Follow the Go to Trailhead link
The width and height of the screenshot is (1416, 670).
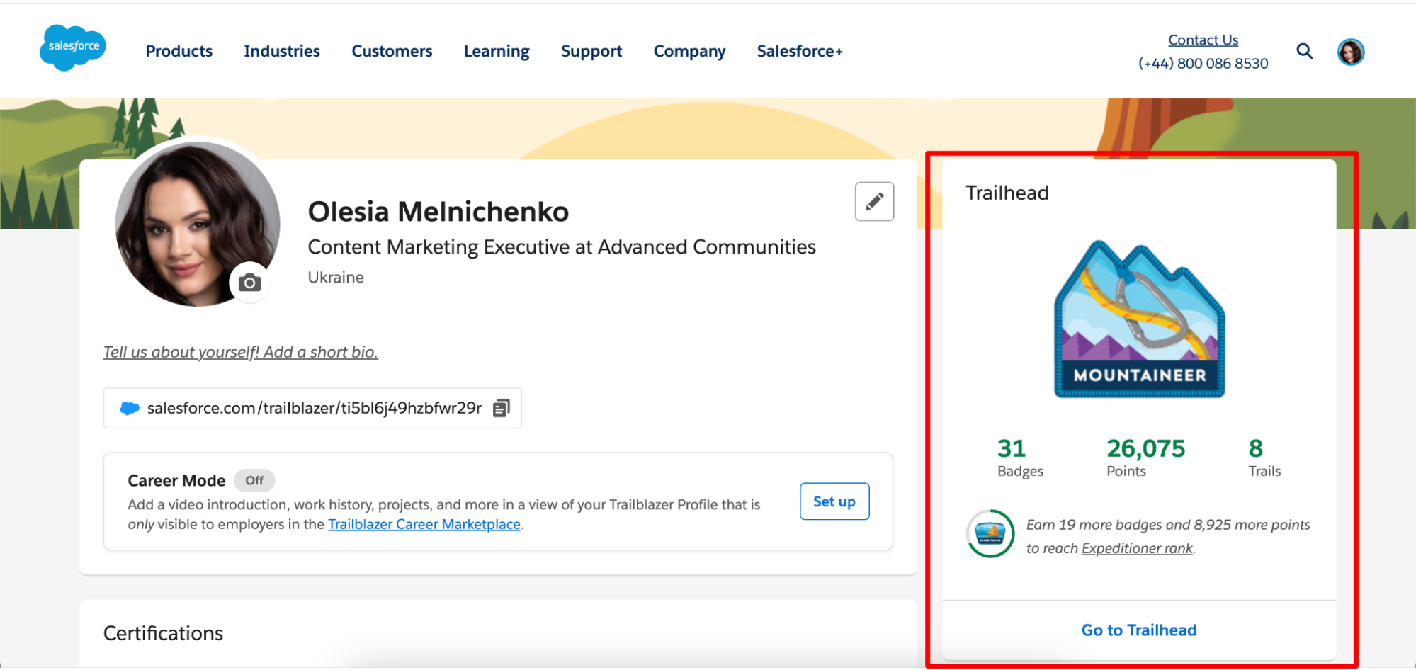pos(1138,630)
